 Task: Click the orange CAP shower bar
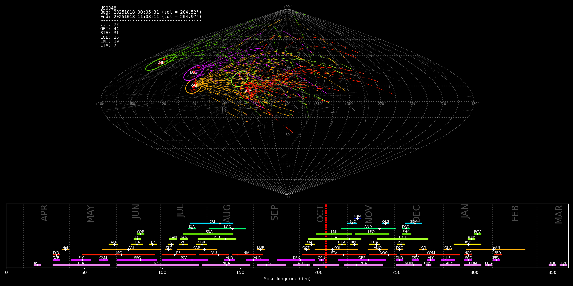(197, 249)
